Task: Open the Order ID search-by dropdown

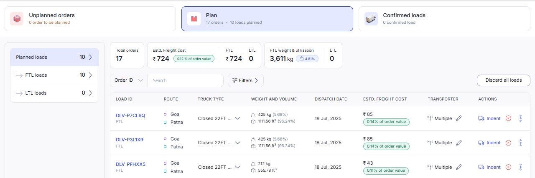Action: 129,80
